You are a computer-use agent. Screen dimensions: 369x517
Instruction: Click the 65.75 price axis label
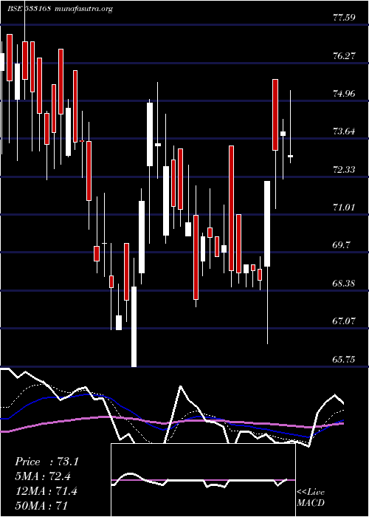tap(345, 360)
